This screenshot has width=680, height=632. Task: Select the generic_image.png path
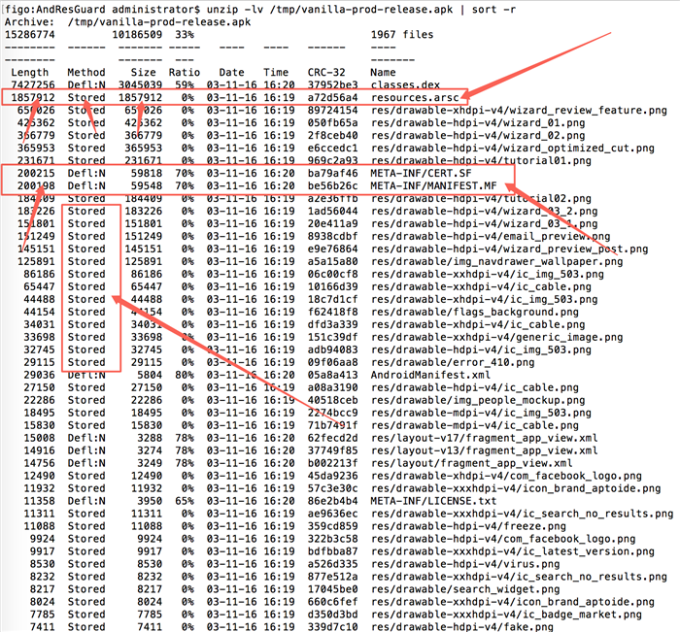[x=496, y=337]
